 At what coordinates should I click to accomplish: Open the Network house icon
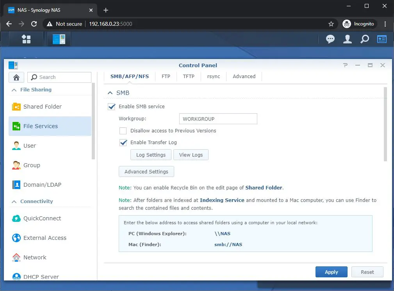click(x=16, y=257)
